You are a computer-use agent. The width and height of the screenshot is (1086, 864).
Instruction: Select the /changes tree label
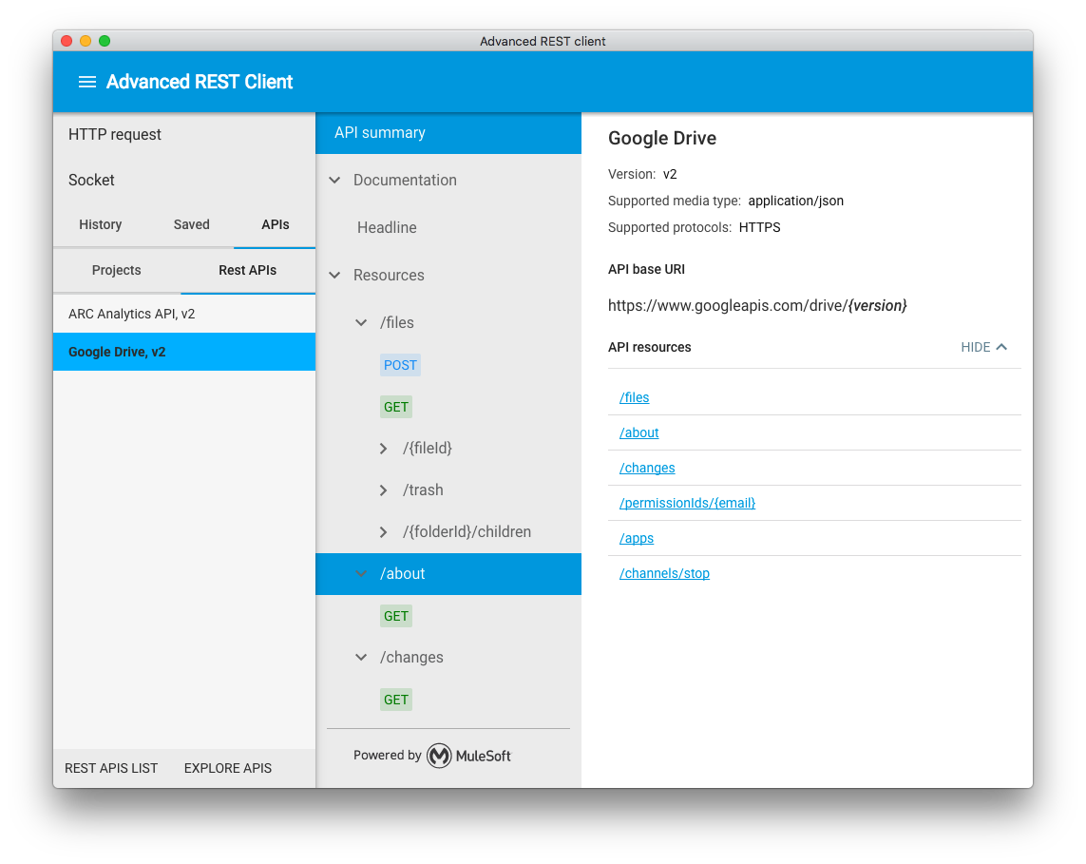pyautogui.click(x=411, y=658)
